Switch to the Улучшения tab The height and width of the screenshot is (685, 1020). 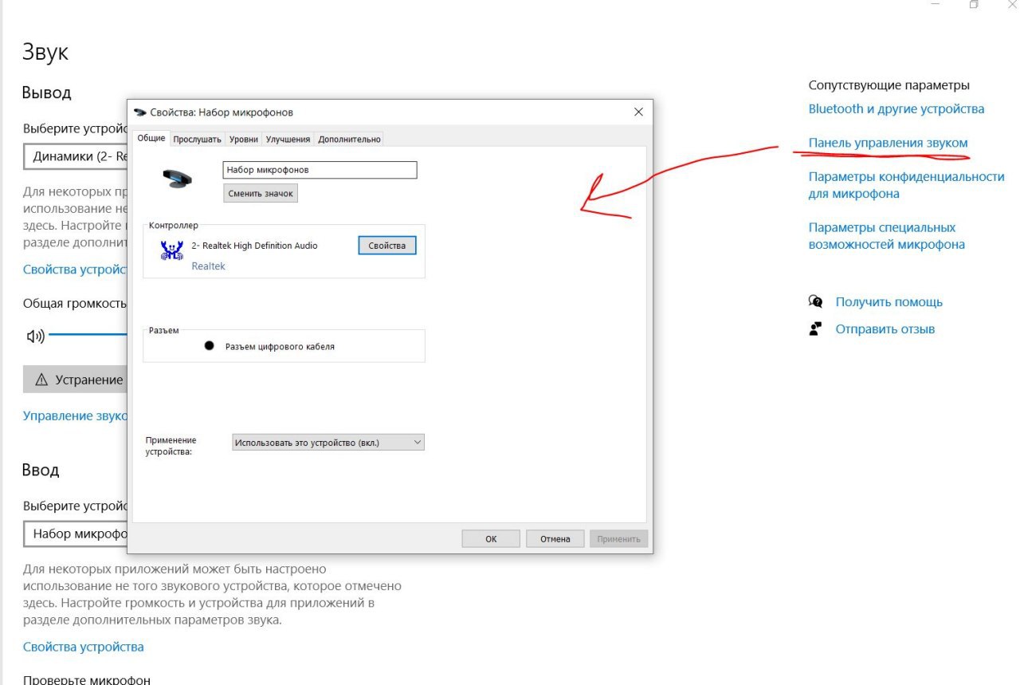[x=288, y=139]
